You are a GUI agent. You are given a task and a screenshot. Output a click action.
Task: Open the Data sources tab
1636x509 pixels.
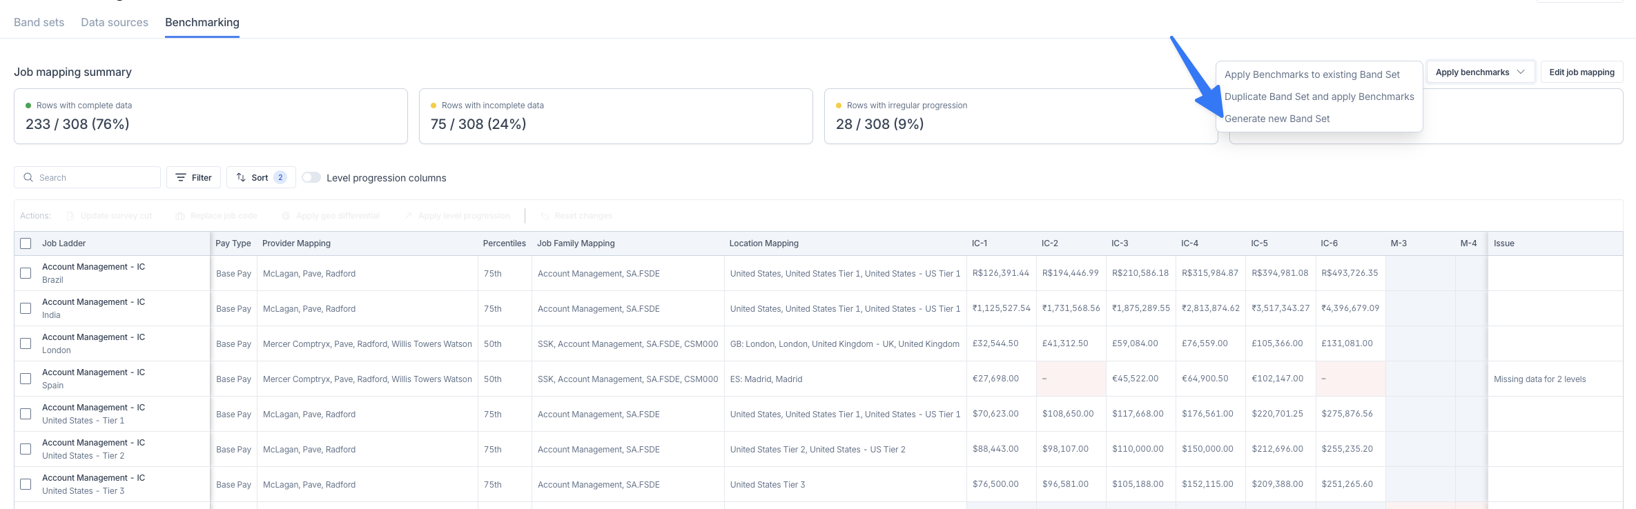[x=115, y=22]
